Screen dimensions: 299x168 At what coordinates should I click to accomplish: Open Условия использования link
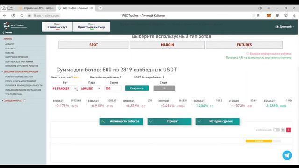click(19, 77)
